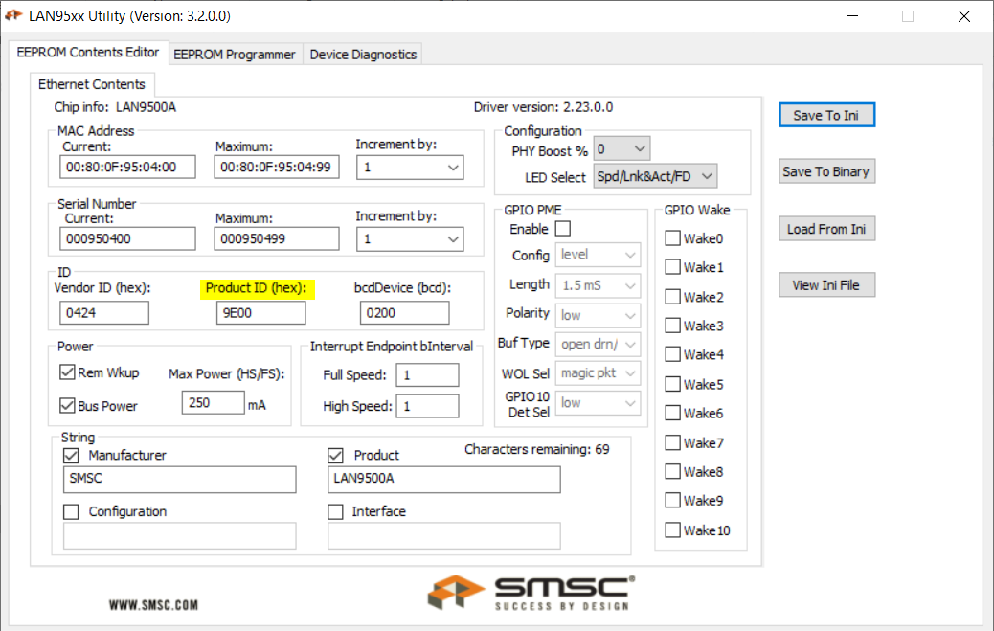
Task: Check the Wake1 checkbox
Action: [672, 267]
